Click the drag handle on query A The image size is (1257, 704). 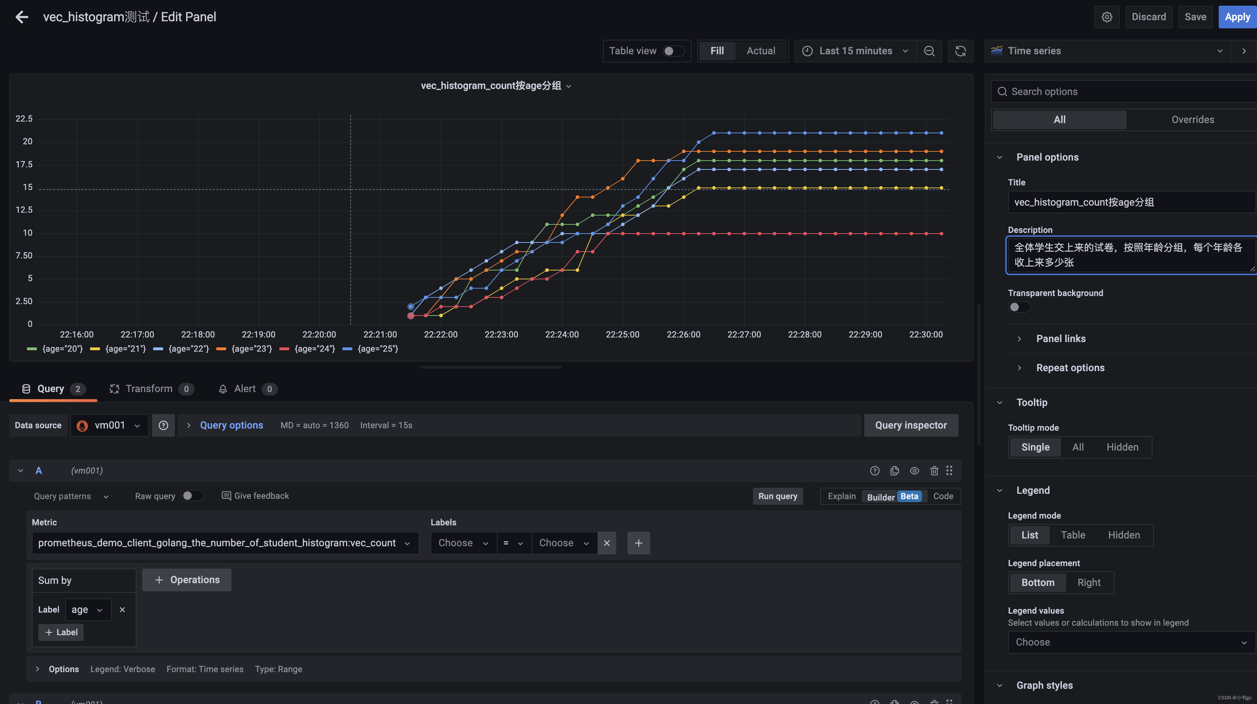click(x=949, y=470)
